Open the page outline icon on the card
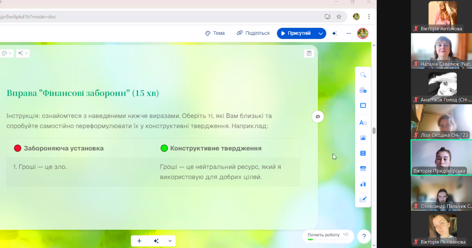This screenshot has height=248, width=472. (309, 53)
